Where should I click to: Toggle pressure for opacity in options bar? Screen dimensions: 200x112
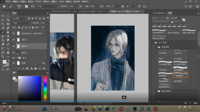point(80,6)
